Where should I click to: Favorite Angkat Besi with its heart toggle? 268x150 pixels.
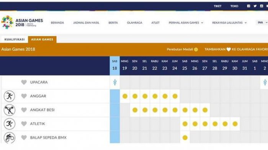pos(24,110)
